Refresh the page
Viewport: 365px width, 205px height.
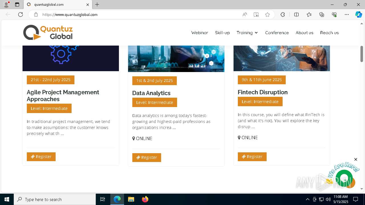click(21, 15)
